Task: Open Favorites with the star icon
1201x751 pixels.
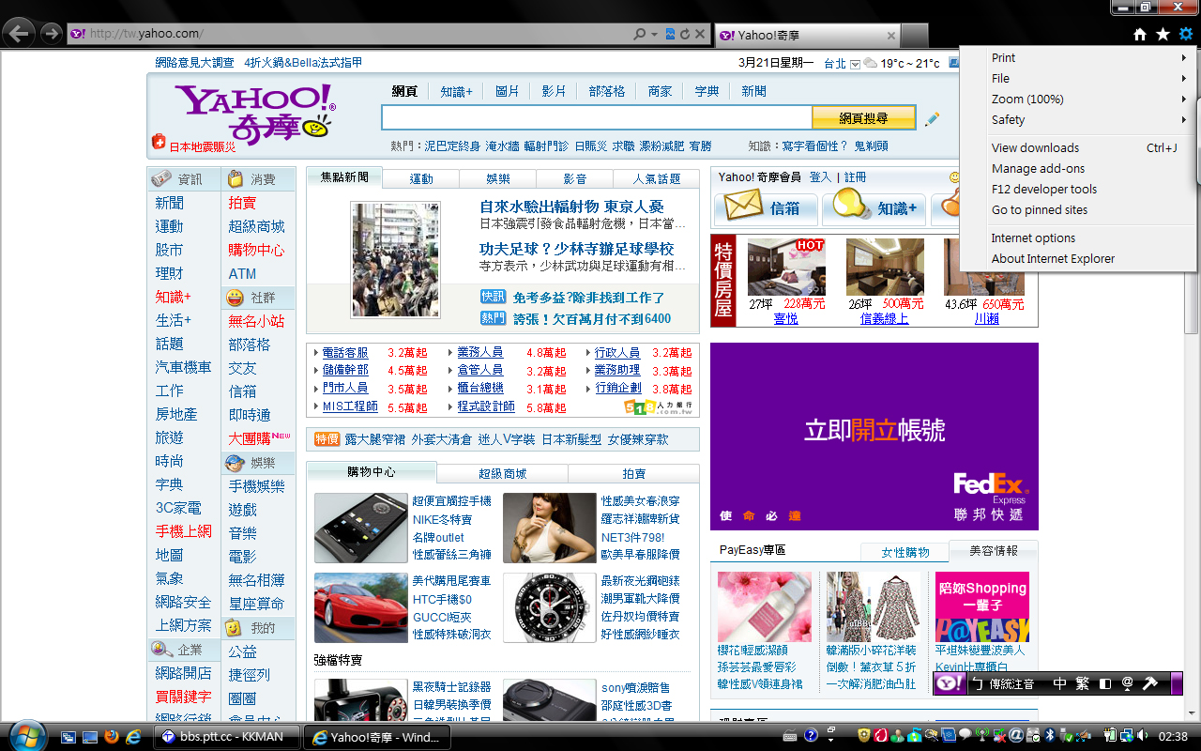Action: point(1163,34)
